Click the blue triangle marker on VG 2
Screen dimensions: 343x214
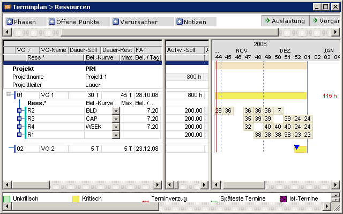point(296,147)
